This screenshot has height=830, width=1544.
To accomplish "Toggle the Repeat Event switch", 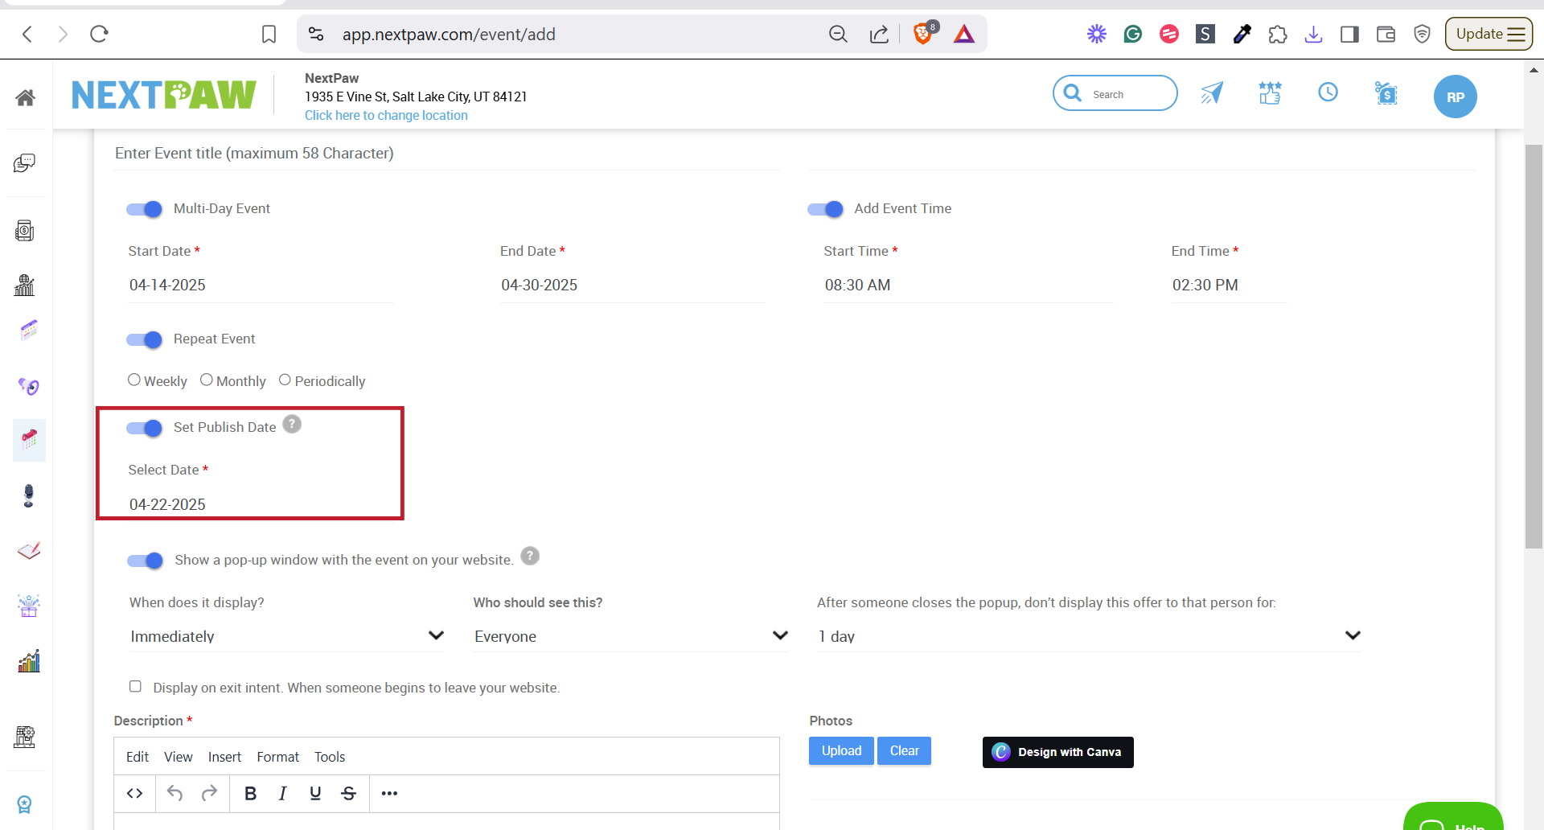I will tap(145, 339).
